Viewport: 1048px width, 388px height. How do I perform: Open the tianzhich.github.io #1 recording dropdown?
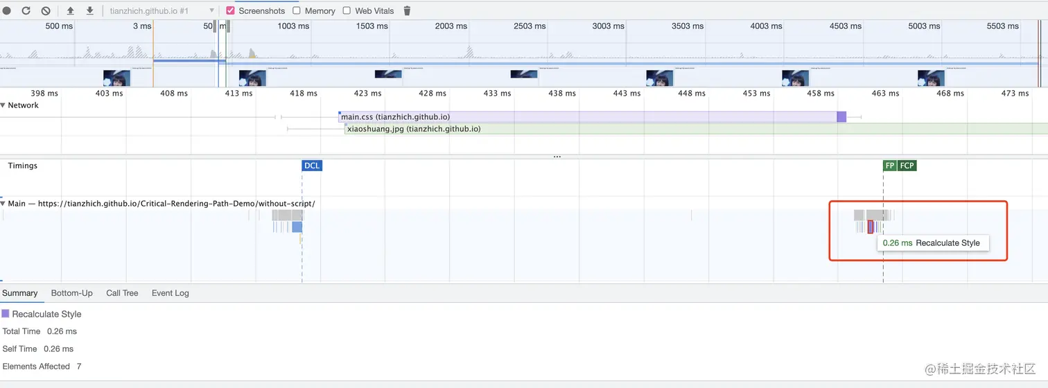click(x=162, y=11)
